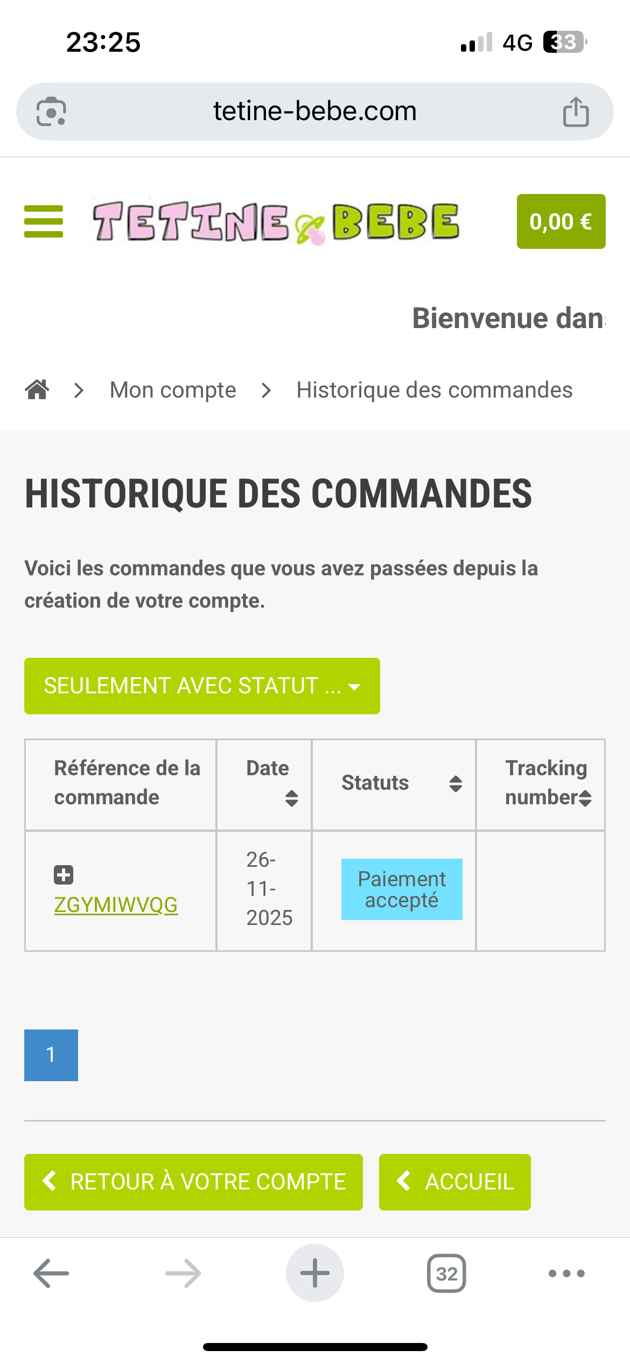Tap the browser back arrow

coord(51,1273)
